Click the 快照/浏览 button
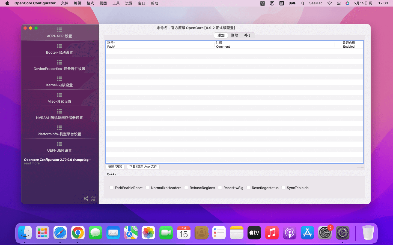393x245 pixels. click(115, 167)
